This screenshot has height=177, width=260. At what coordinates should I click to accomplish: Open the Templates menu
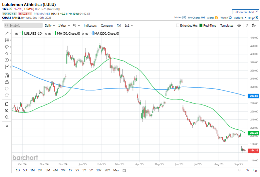point(227,26)
